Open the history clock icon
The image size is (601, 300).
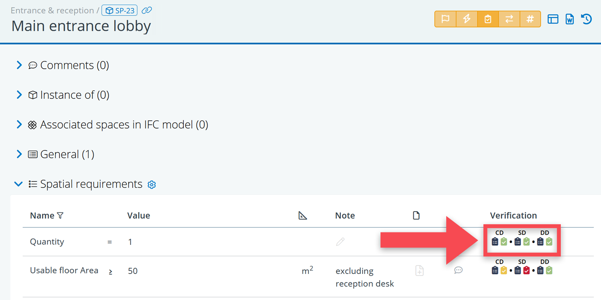pos(586,19)
